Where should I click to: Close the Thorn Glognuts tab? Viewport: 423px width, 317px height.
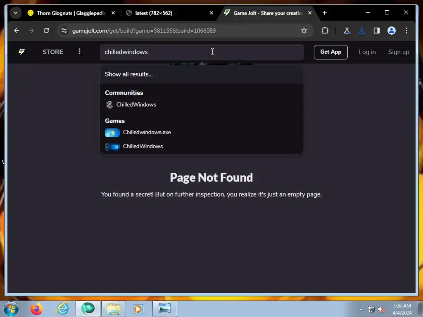113,13
